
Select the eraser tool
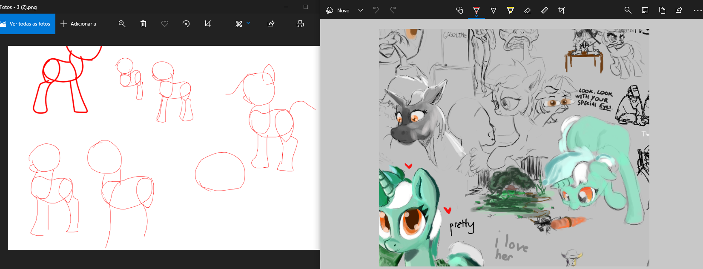point(528,10)
